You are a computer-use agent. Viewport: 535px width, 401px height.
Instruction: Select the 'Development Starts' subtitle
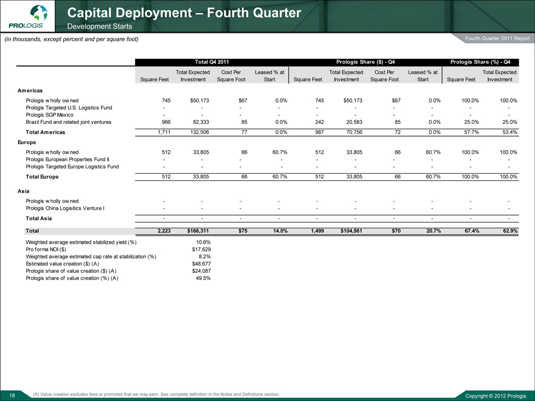[100, 27]
